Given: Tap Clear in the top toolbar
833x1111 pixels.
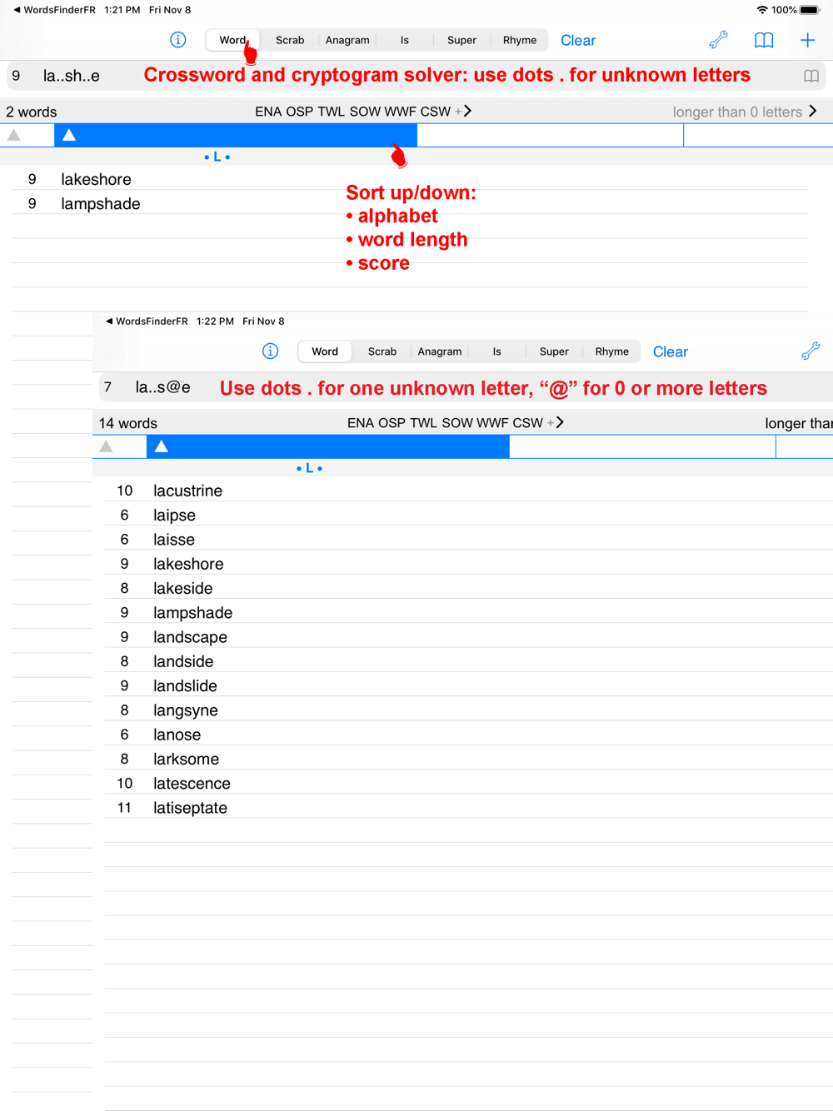Looking at the screenshot, I should point(578,40).
